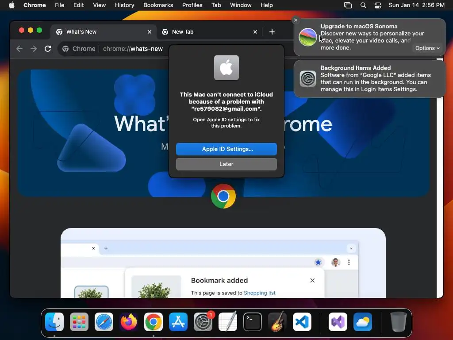Open a new tab with plus button
Viewport: 453px width, 340px height.
(272, 32)
